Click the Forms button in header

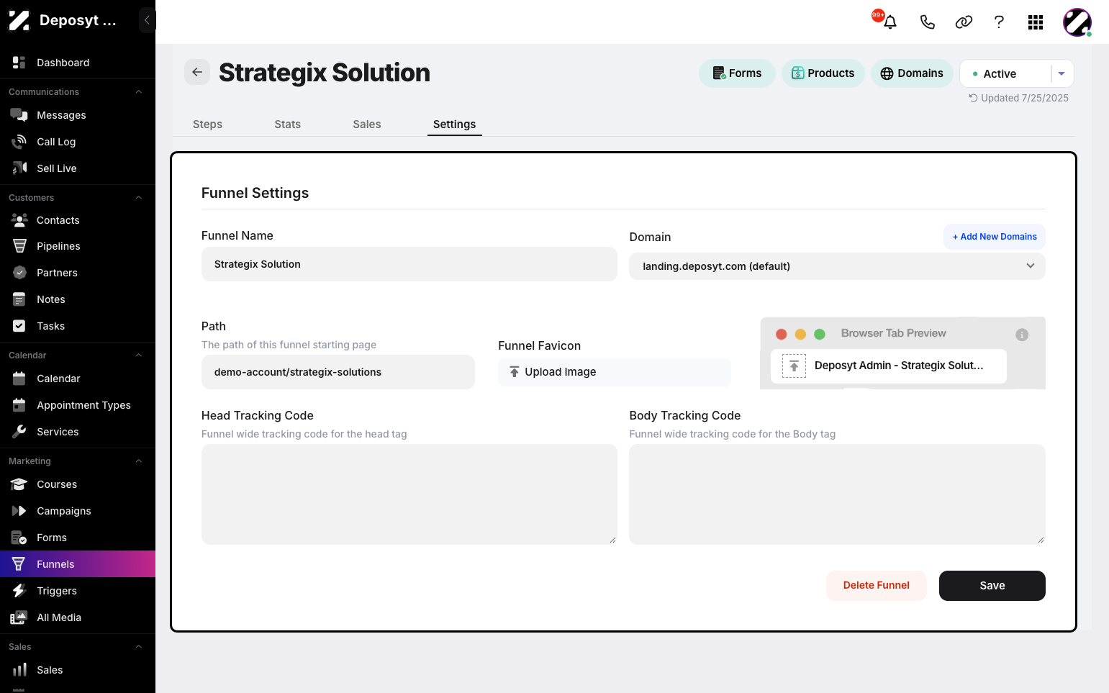click(737, 73)
